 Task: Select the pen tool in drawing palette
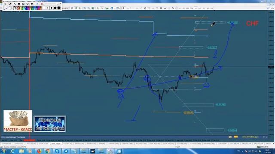10,4
